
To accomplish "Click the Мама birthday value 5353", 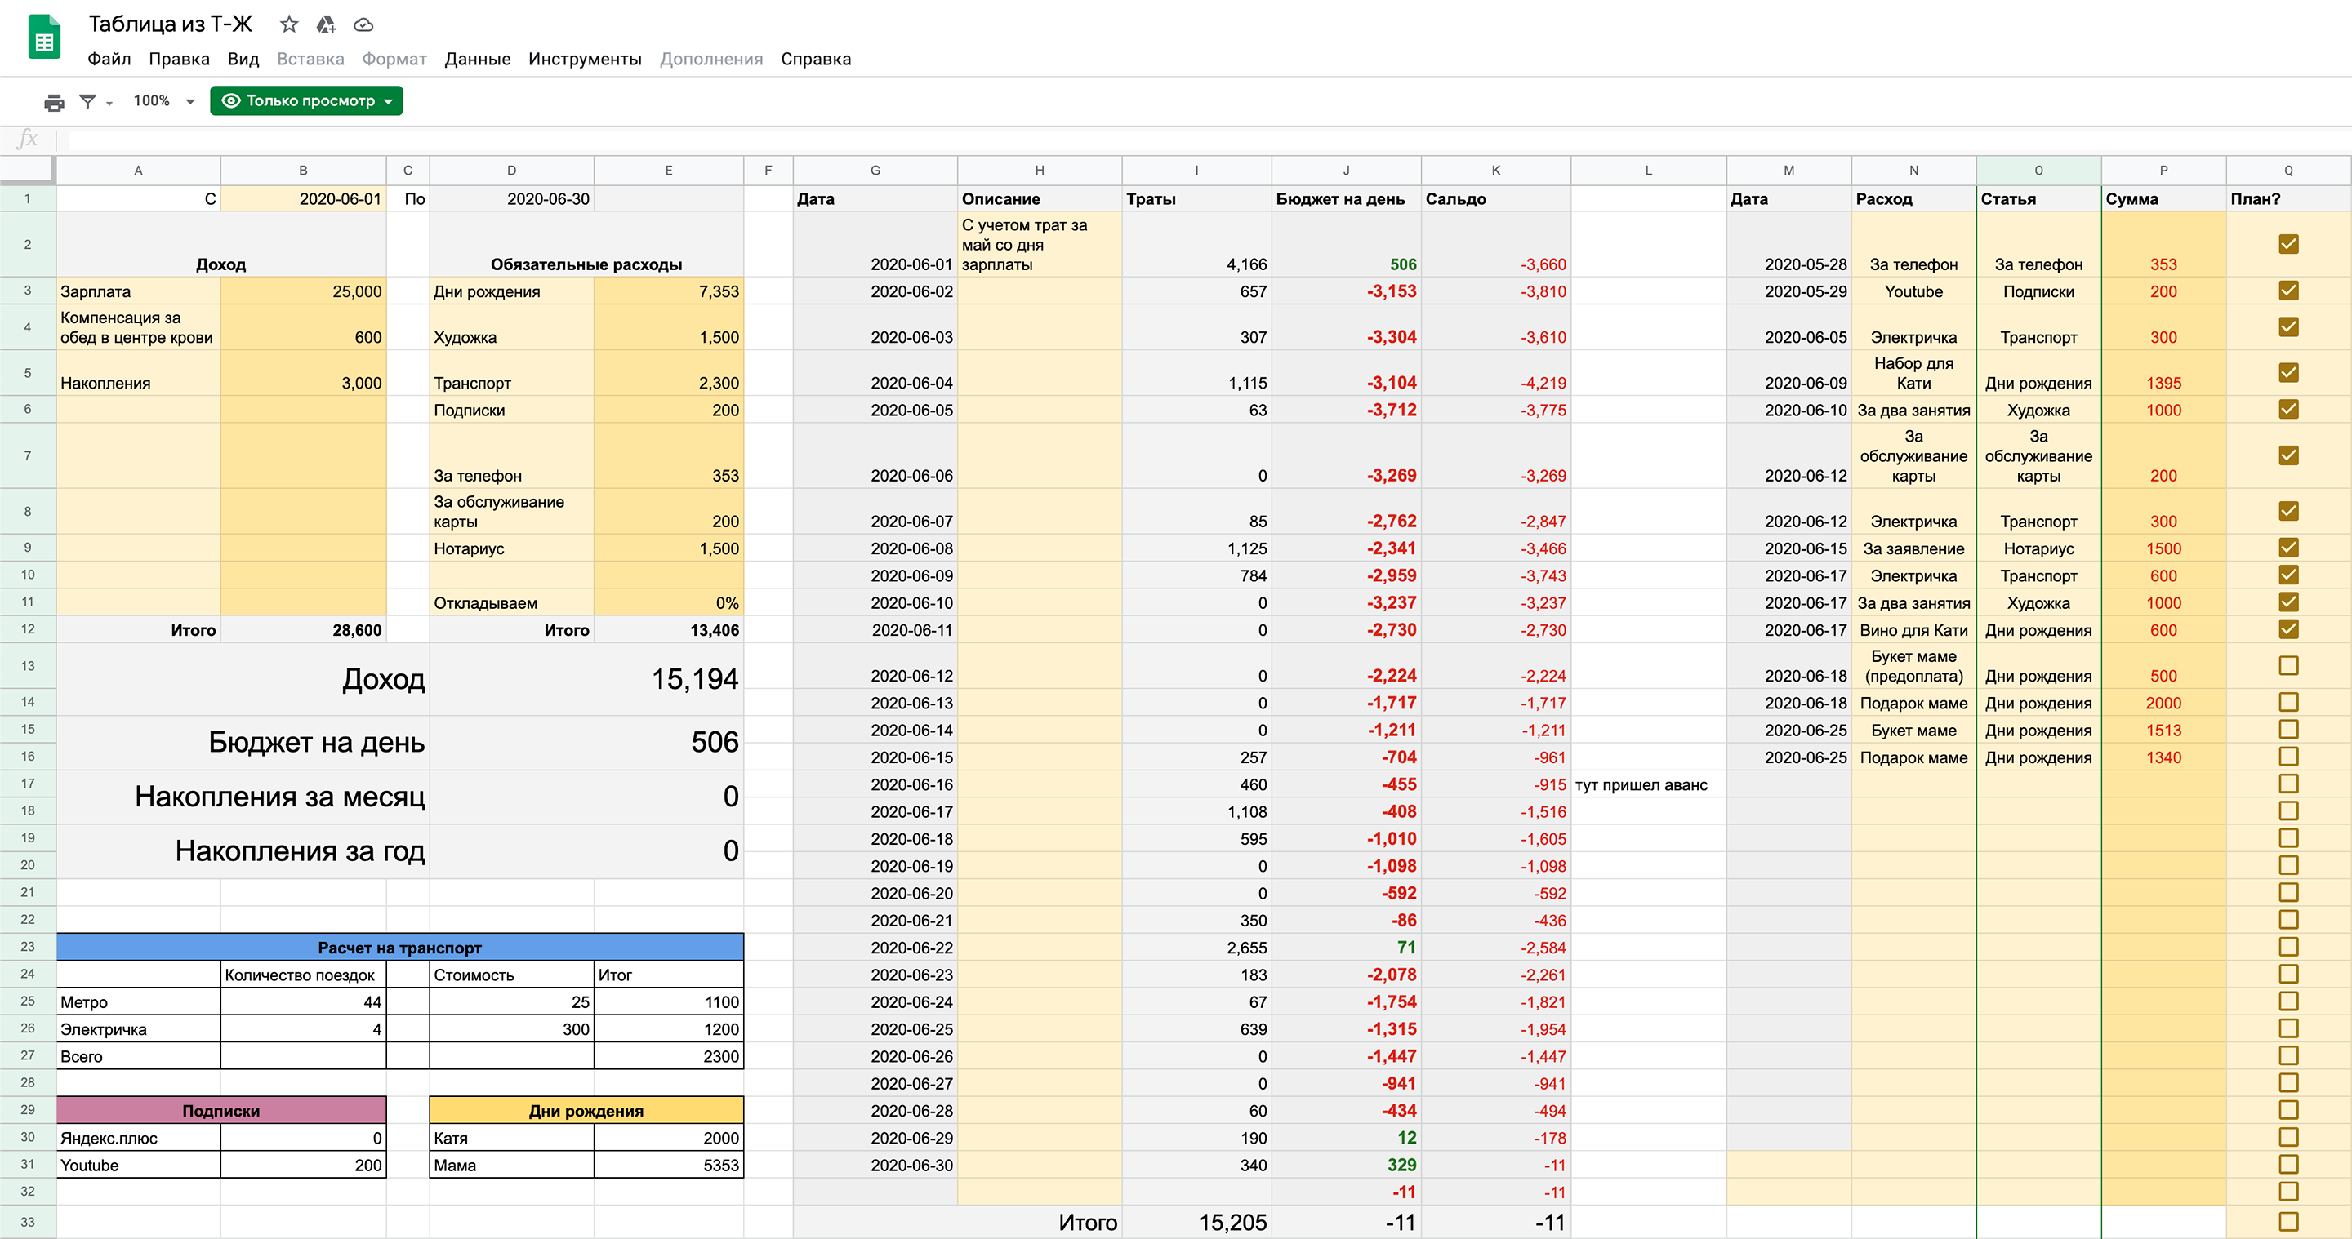I will pos(668,1165).
